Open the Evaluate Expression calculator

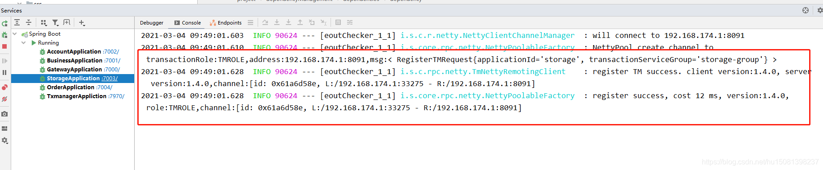(338, 22)
